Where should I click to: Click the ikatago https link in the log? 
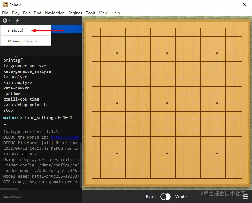[65, 137]
